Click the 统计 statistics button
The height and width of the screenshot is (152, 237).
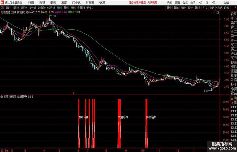coord(190,8)
